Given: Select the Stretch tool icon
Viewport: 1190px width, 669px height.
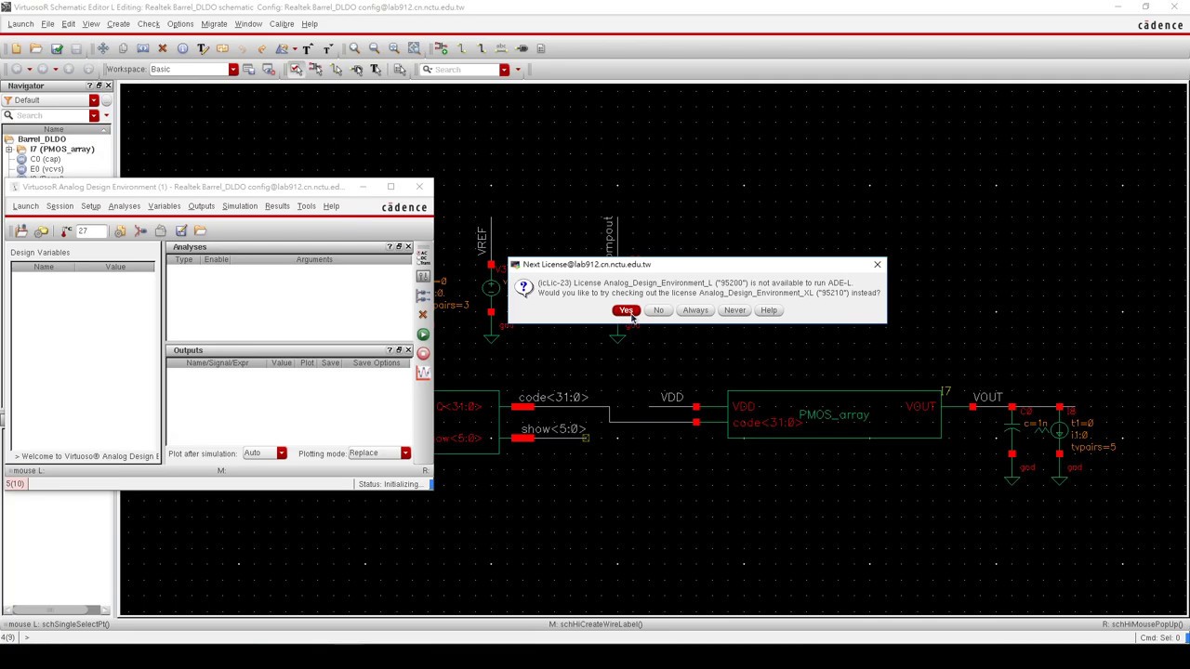Looking at the screenshot, I should point(142,48).
